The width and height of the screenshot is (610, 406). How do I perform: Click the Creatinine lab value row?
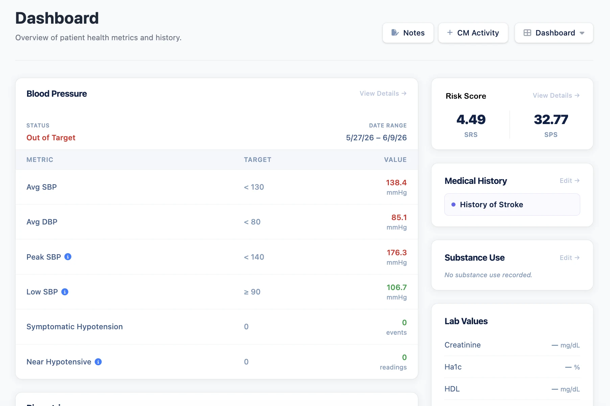click(x=512, y=345)
